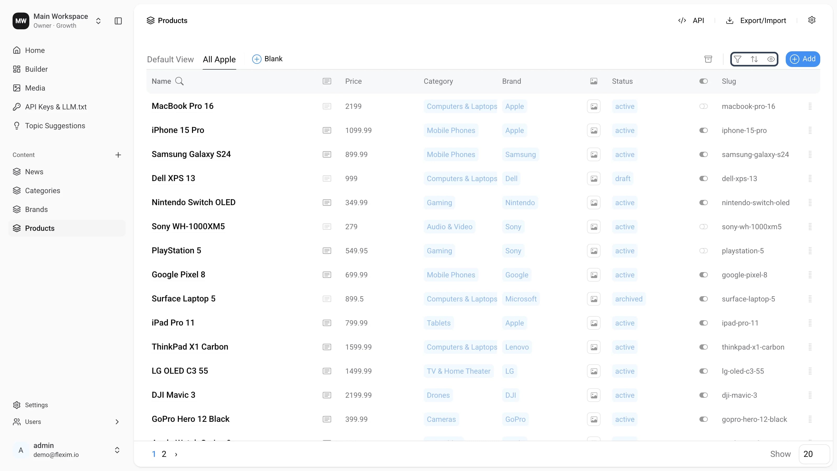Click the description column header icon

327,81
